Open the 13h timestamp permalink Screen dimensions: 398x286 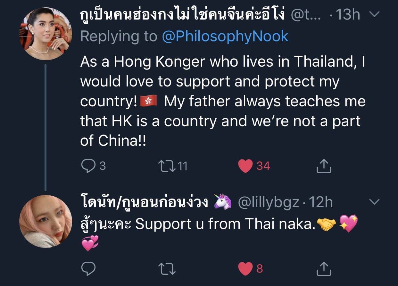[348, 15]
